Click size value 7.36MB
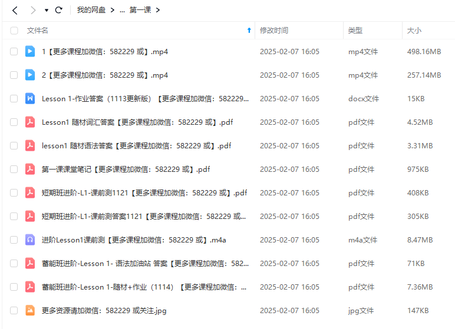 pos(420,287)
